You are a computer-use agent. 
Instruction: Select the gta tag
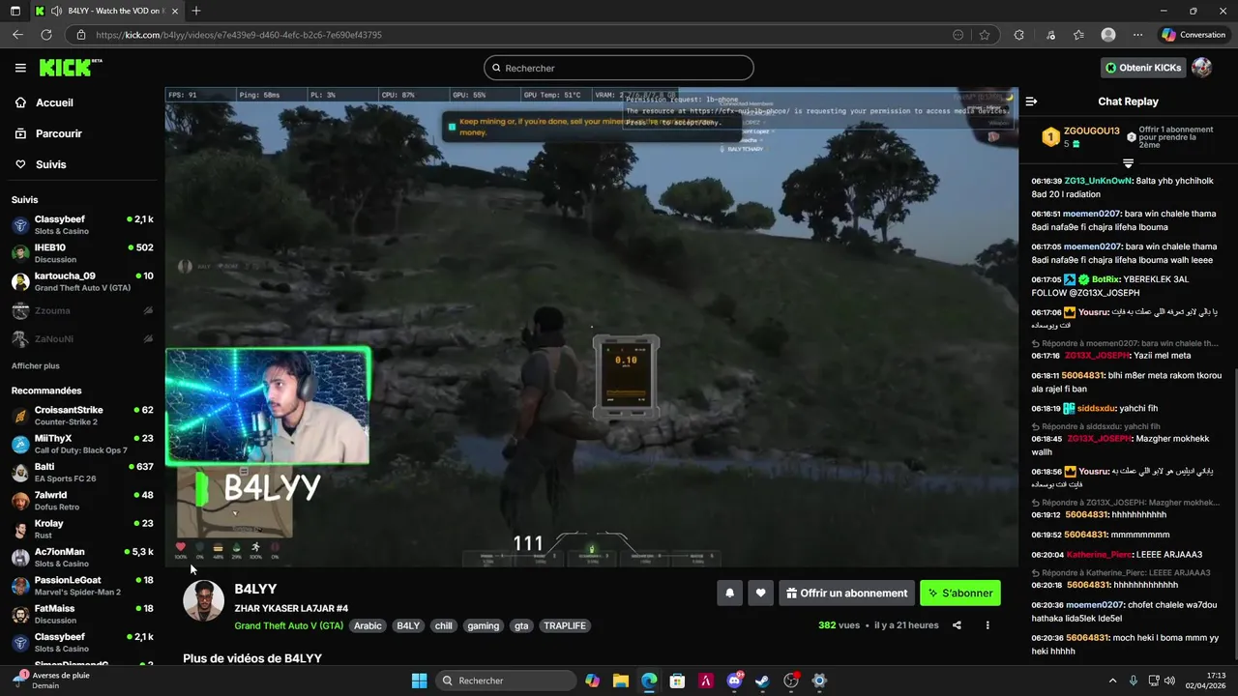[x=521, y=625]
